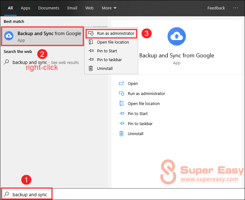
Task: Click blue shield icon in details pane
Action: pos(122,93)
